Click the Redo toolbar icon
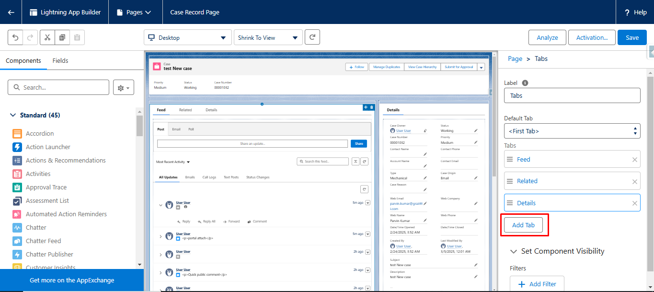This screenshot has height=292, width=654. click(30, 37)
